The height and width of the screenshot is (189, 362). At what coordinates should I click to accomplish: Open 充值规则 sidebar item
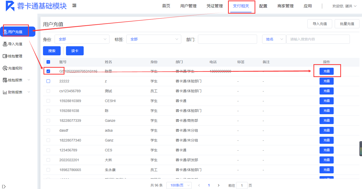[15, 68]
